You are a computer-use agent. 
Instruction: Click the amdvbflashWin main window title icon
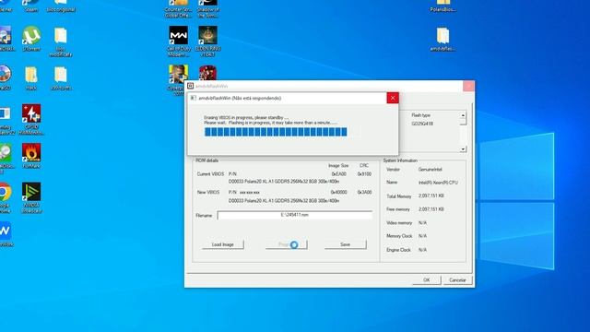[x=191, y=86]
